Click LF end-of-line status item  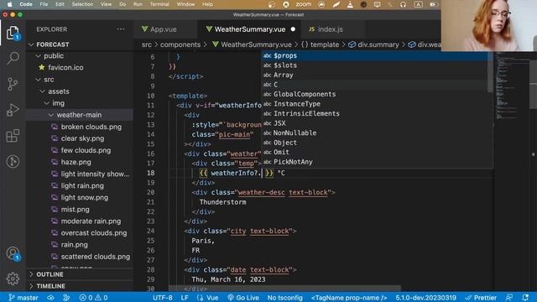(x=185, y=298)
